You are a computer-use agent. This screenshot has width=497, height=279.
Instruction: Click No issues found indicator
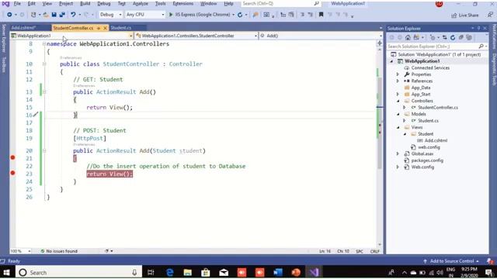[59, 251]
